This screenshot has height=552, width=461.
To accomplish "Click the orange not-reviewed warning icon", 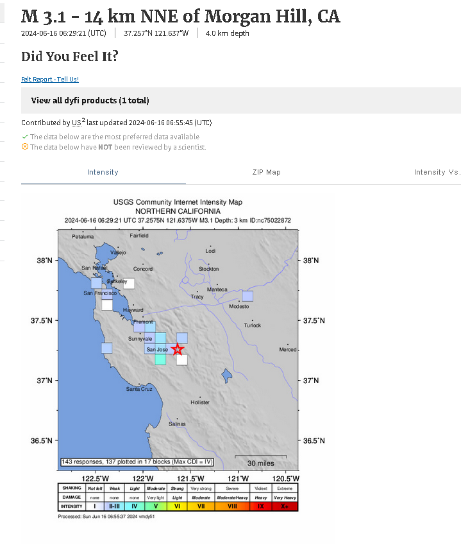I will [x=25, y=147].
